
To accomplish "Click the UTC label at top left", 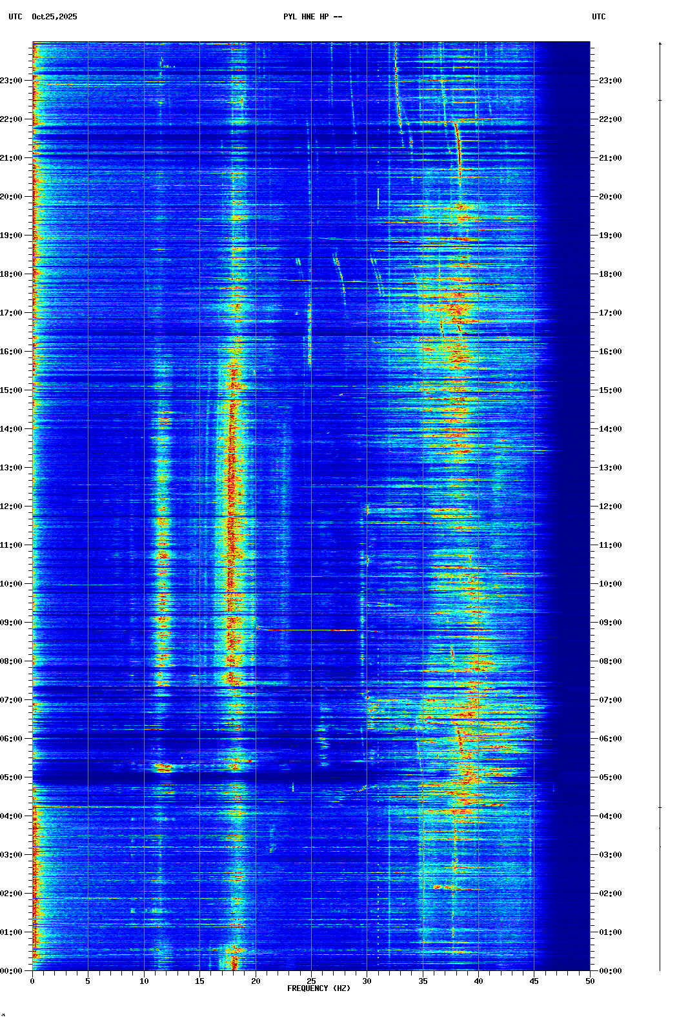I will (15, 17).
